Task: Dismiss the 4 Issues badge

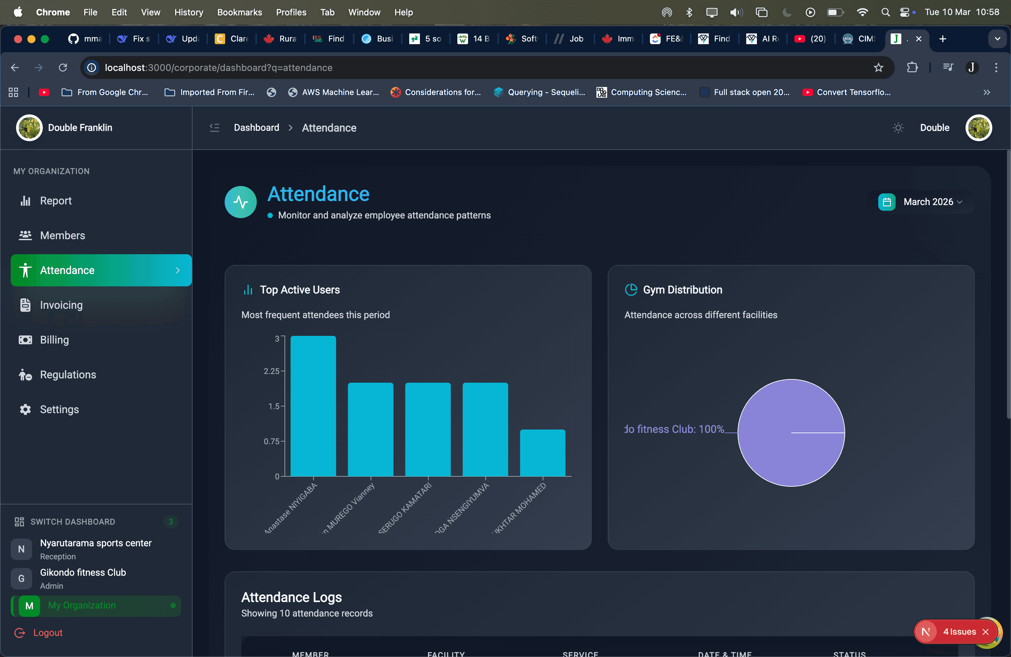Action: [986, 632]
